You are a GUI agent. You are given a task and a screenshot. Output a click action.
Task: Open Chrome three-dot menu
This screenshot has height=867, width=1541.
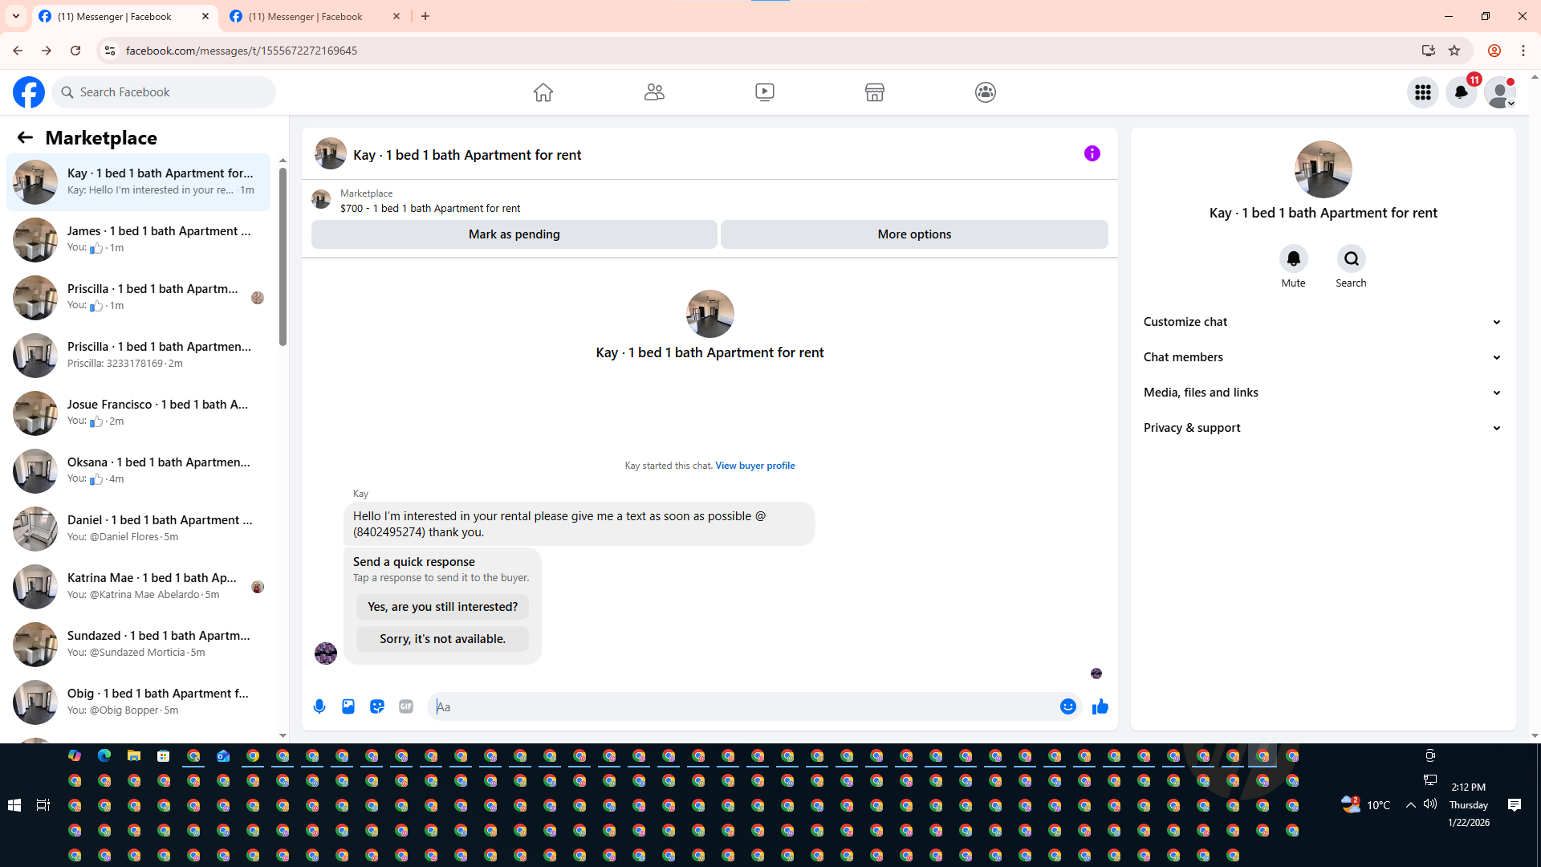point(1523,51)
